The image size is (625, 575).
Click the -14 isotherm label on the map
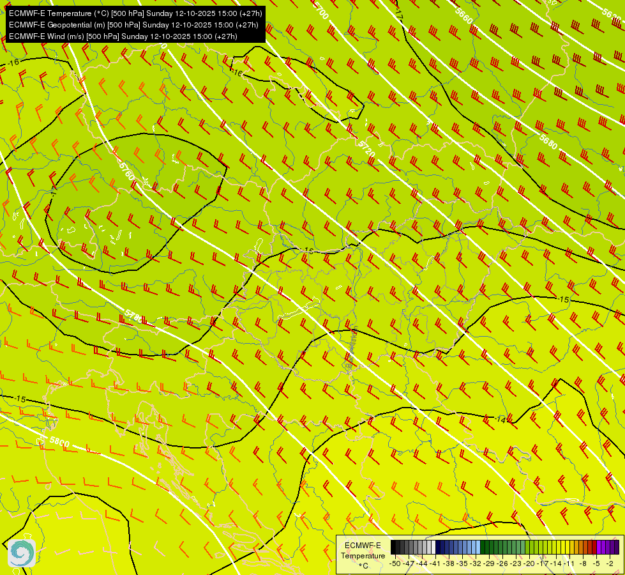(500, 419)
